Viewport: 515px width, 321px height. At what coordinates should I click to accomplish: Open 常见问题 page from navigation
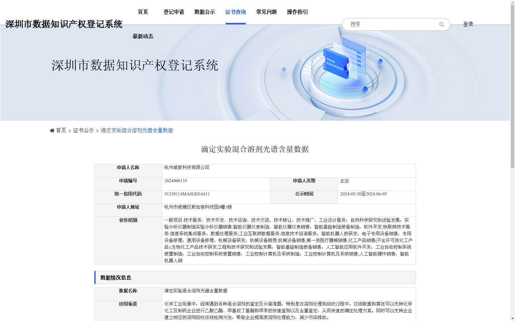tap(267, 12)
